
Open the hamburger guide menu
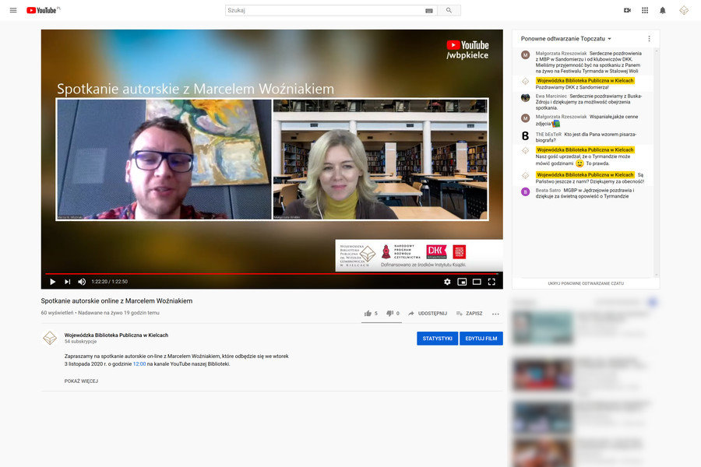coord(12,10)
